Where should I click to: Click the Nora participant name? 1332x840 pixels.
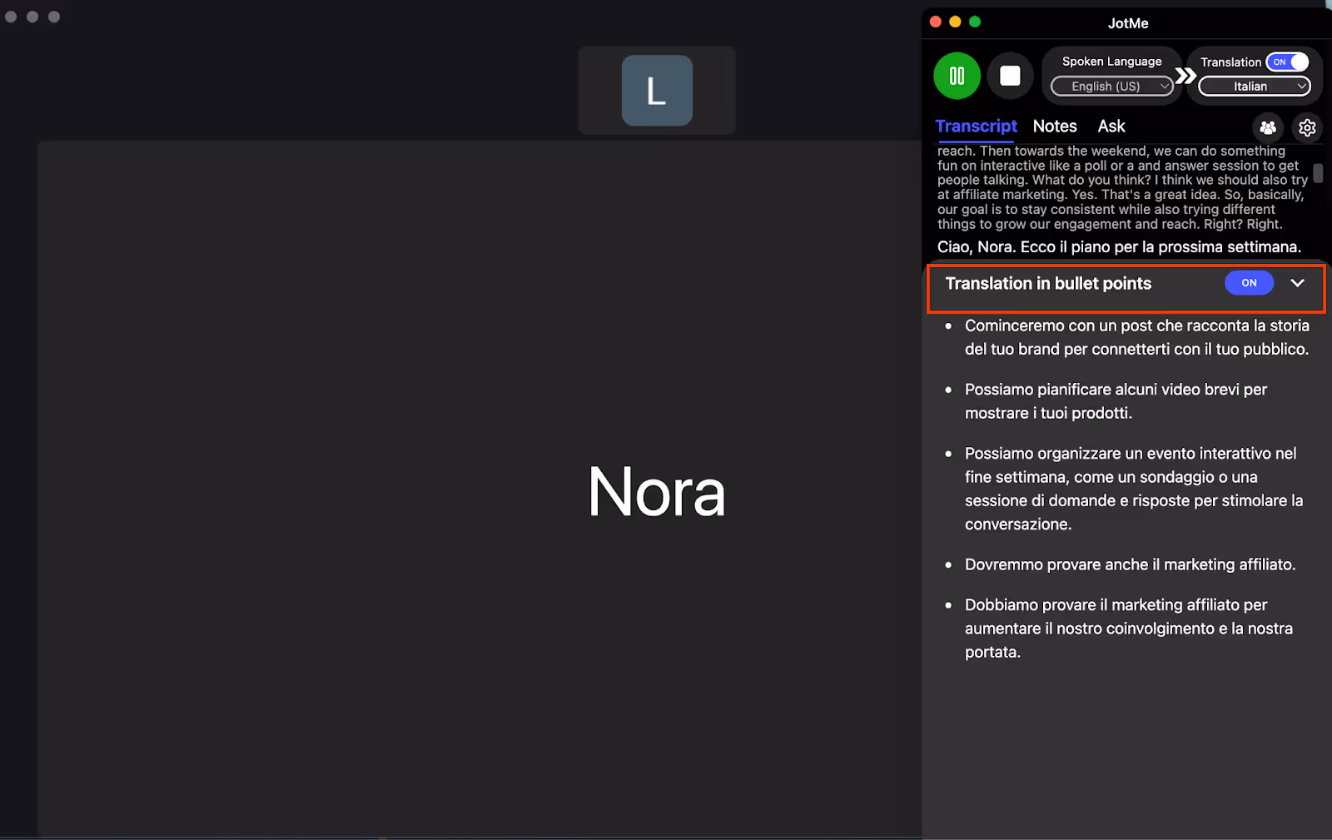(x=657, y=491)
